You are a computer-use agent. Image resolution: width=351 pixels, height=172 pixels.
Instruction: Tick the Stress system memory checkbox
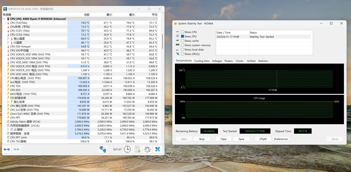182,45
